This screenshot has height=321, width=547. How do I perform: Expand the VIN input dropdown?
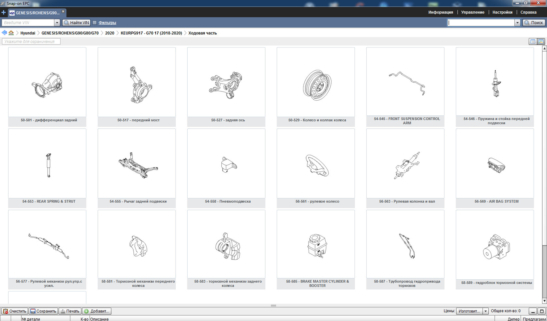click(57, 23)
